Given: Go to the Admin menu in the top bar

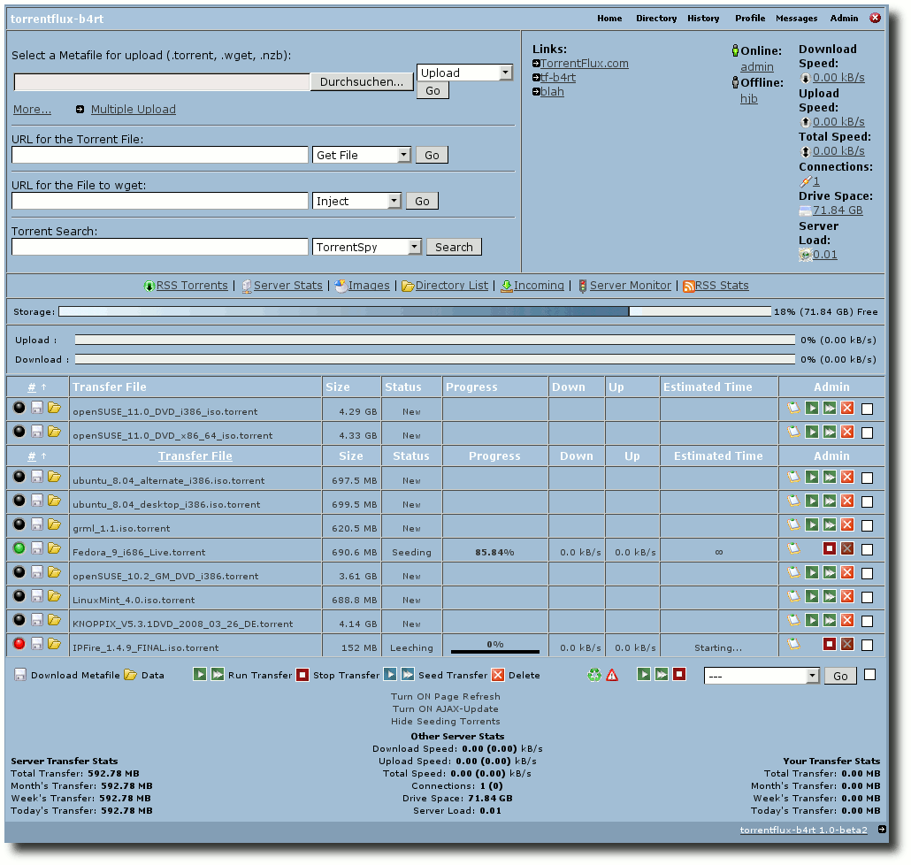Looking at the screenshot, I should 844,19.
